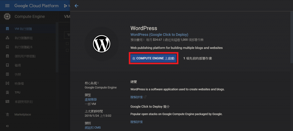Click 1 項先前的部署作業 link

(197, 58)
